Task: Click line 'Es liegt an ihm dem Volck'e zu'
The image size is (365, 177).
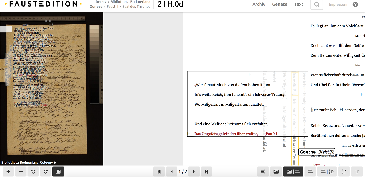Action: point(338,26)
